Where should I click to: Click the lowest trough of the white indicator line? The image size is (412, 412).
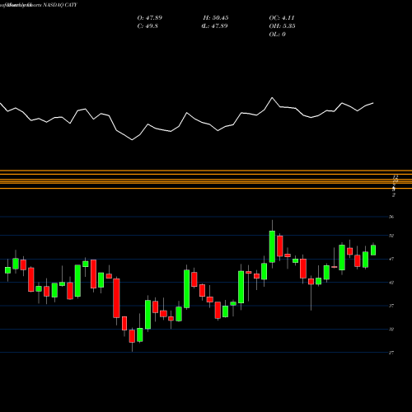coord(132,140)
